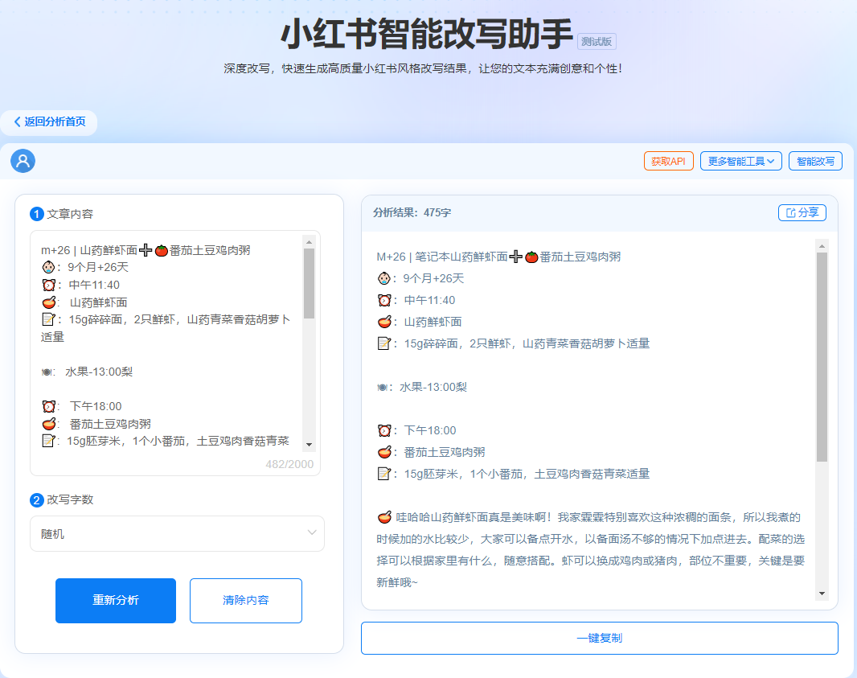Click result line '中午11:40'

(429, 300)
